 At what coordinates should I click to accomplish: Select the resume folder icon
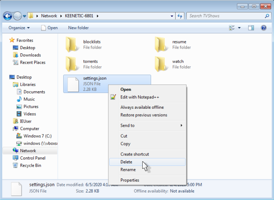pyautogui.click(x=162, y=45)
